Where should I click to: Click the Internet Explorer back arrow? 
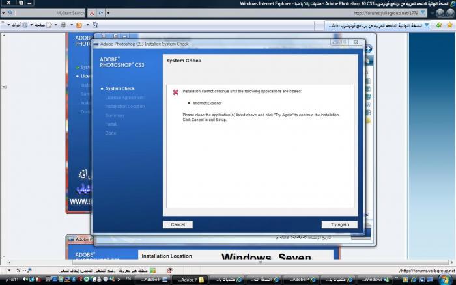(449, 12)
